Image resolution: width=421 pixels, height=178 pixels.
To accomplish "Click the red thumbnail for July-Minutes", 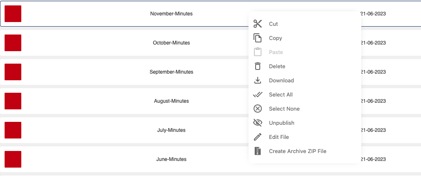I will point(13,130).
